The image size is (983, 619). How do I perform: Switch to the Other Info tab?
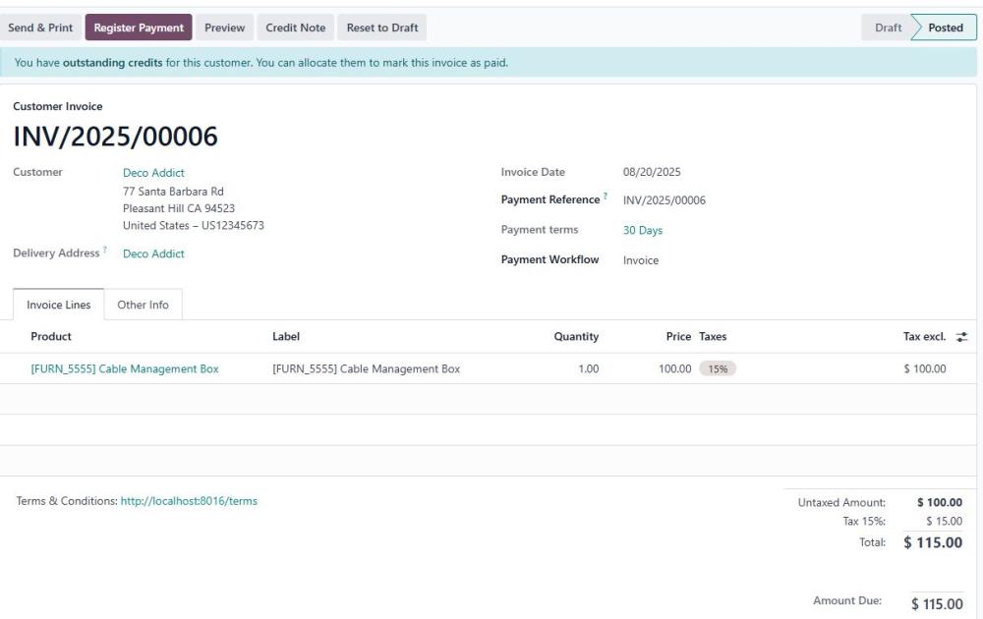point(143,305)
